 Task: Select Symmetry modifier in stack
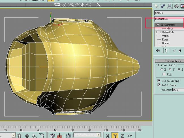[x=170, y=25]
